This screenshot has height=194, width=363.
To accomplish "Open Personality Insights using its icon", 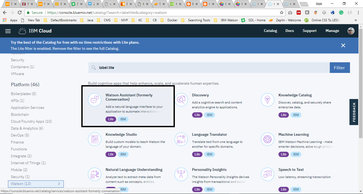I will (x=181, y=174).
